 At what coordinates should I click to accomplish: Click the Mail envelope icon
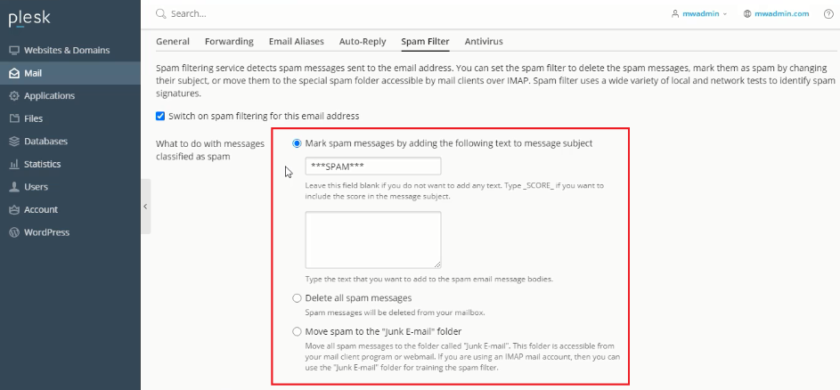[x=14, y=73]
